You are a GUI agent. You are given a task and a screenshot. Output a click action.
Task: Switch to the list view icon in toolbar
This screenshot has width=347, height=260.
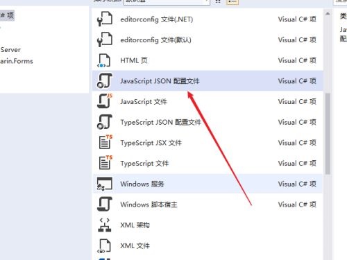[x=232, y=2]
